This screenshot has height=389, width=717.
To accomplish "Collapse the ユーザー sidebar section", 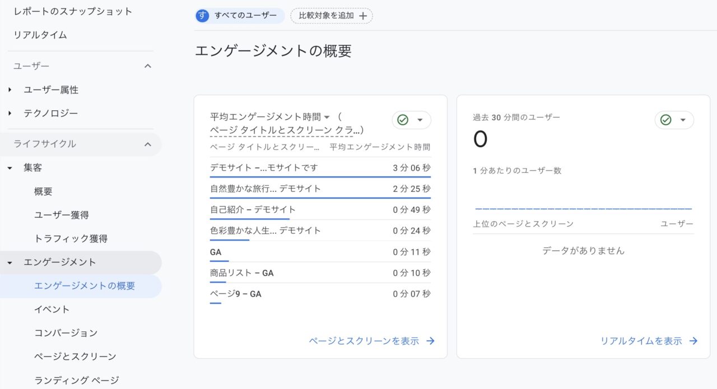I will tap(148, 65).
